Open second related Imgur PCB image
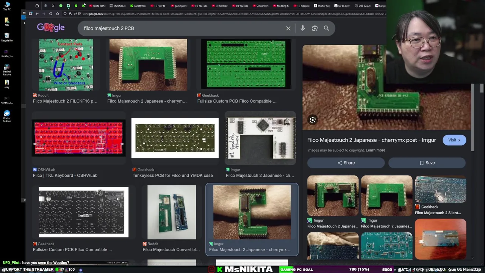The height and width of the screenshot is (273, 485). 386,196
